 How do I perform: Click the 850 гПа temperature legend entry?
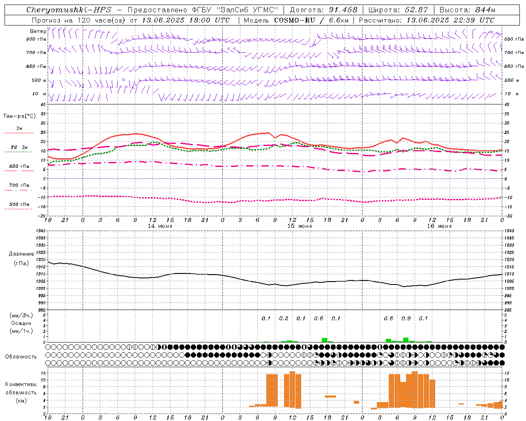[x=19, y=167]
